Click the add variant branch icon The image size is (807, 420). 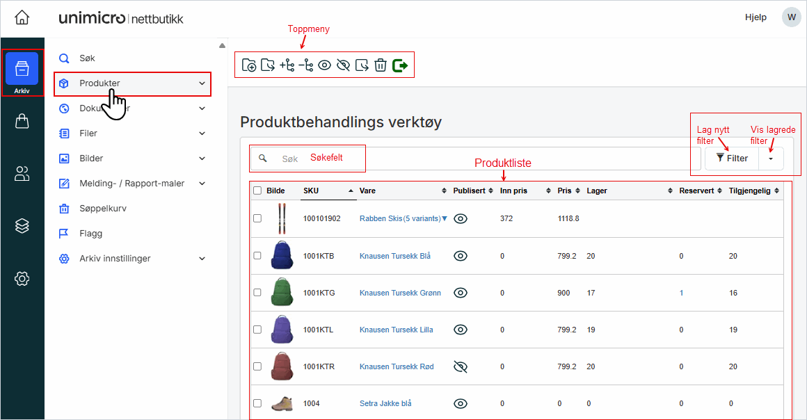pos(287,65)
